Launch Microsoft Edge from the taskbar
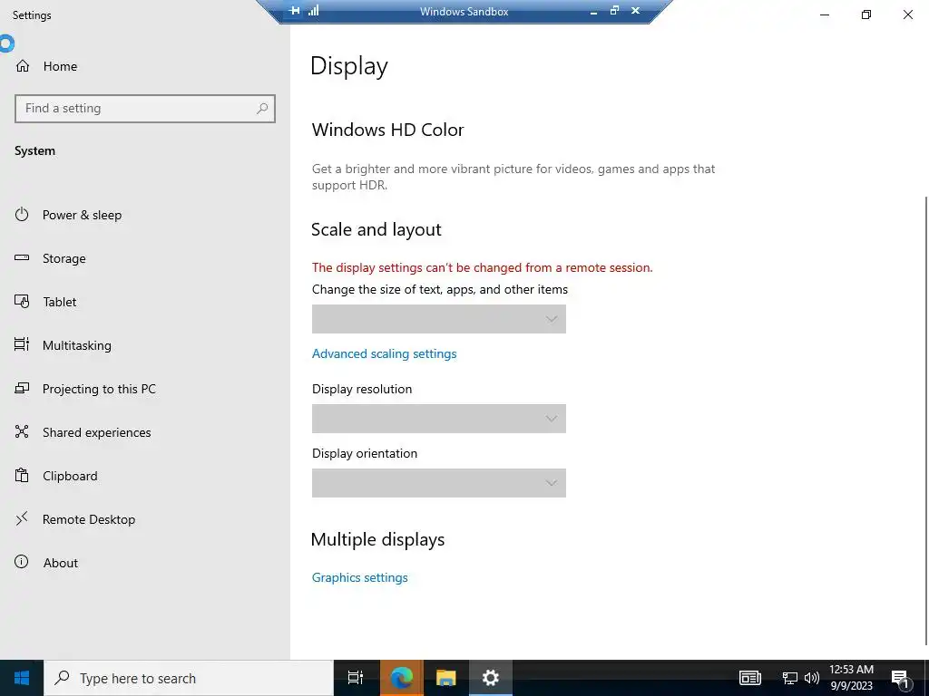The height and width of the screenshot is (696, 929). (401, 678)
